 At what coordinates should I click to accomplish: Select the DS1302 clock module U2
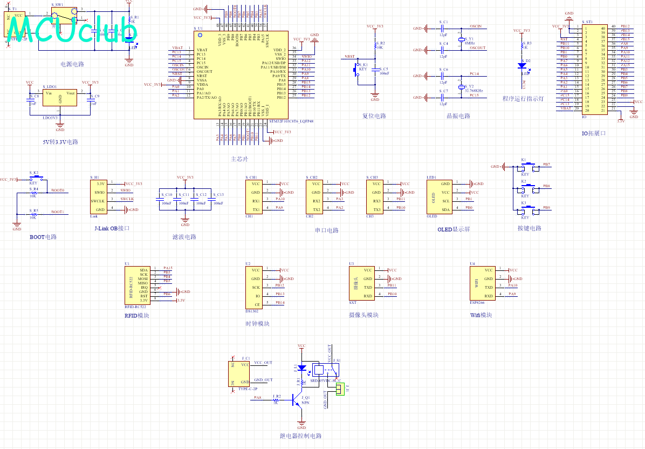point(254,287)
